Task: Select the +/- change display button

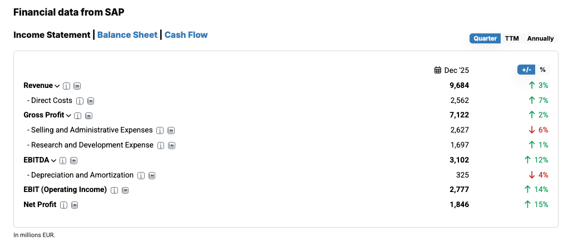Action: (x=526, y=70)
